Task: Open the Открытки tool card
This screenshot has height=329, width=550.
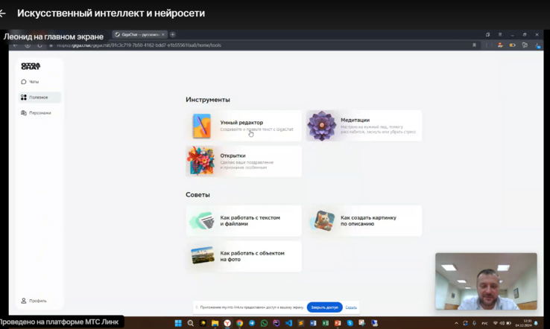Action: pyautogui.click(x=244, y=162)
